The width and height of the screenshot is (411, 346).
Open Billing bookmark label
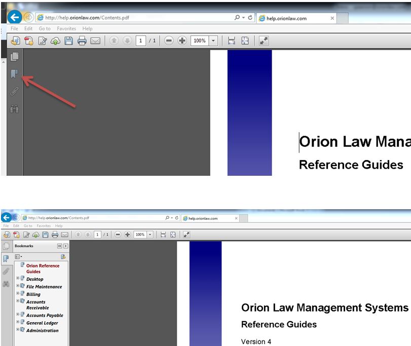[x=33, y=294]
